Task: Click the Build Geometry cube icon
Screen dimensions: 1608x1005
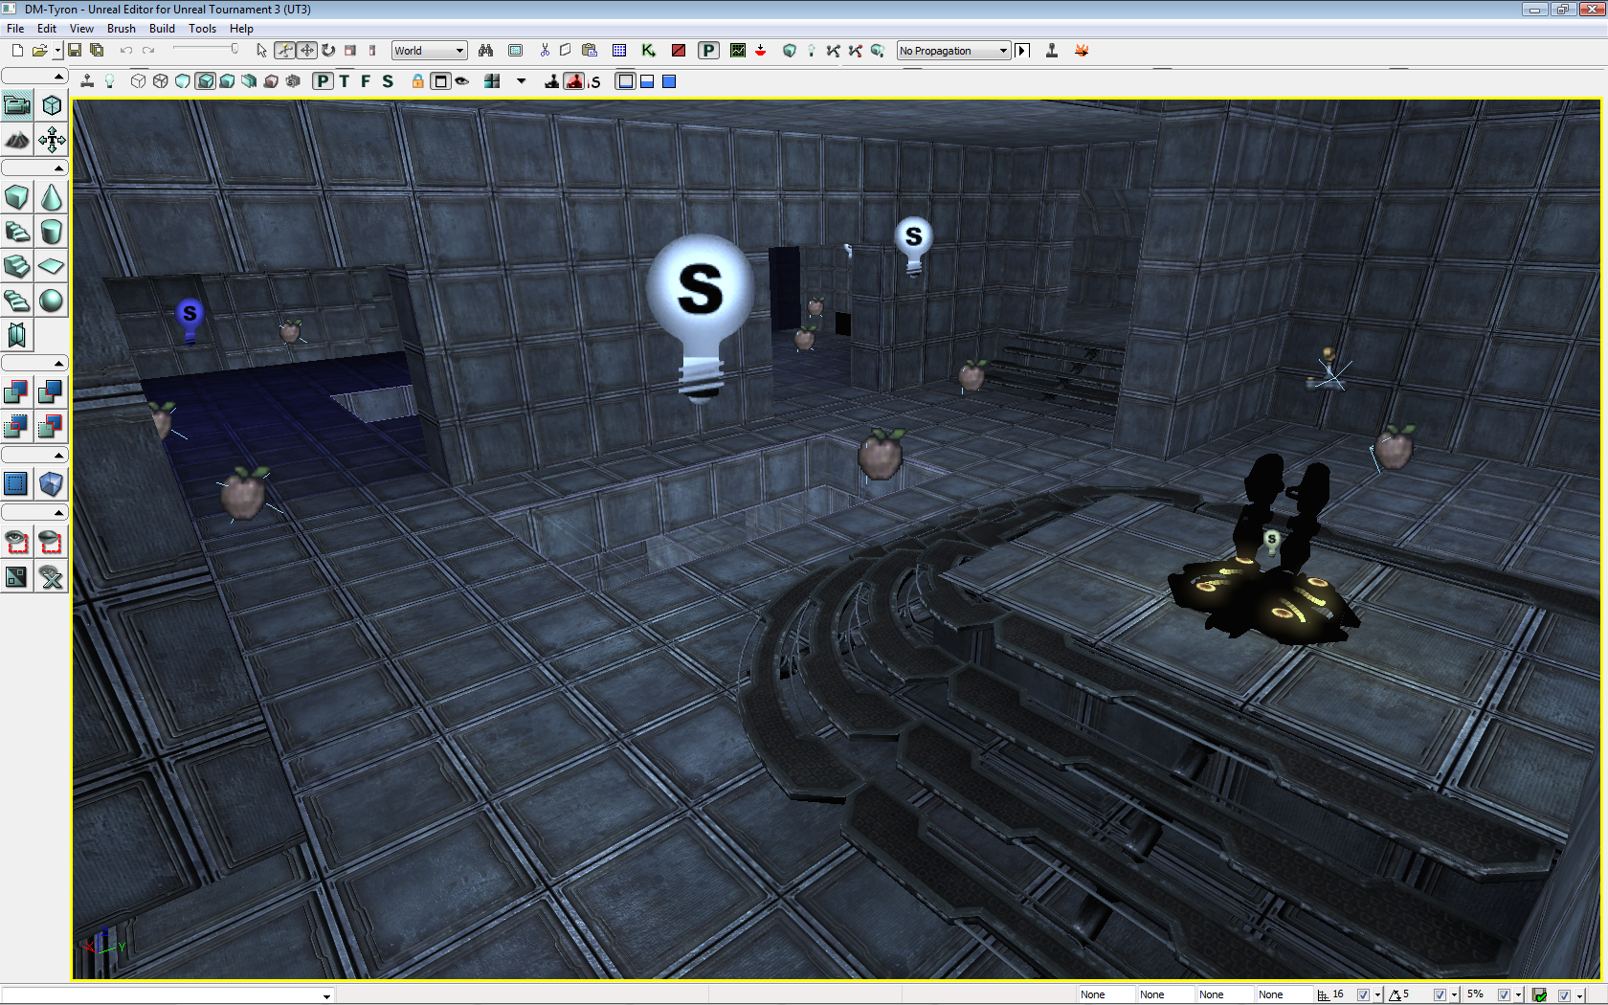Action: point(790,51)
